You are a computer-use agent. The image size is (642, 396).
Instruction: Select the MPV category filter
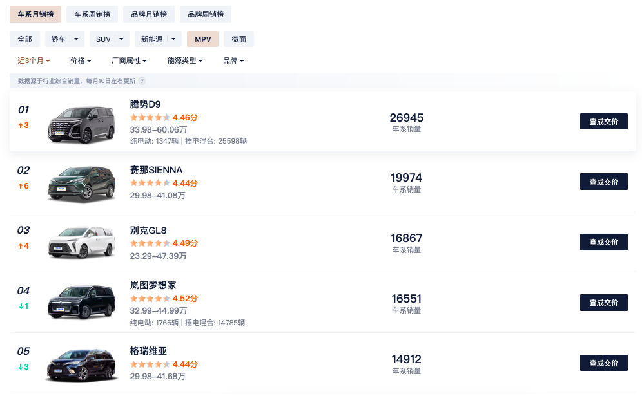point(202,39)
